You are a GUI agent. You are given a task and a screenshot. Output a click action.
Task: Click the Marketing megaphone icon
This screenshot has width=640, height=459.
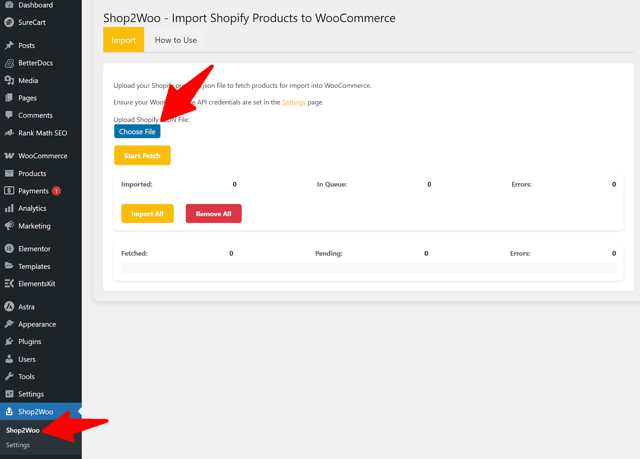[x=9, y=226]
